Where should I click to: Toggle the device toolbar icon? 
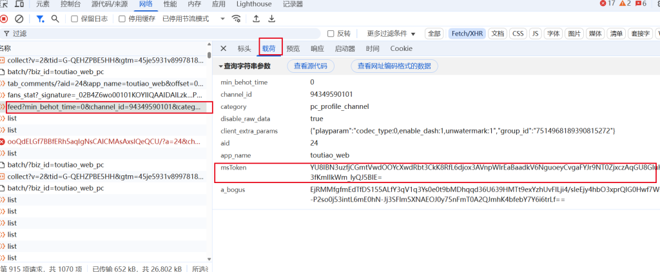tap(20, 4)
